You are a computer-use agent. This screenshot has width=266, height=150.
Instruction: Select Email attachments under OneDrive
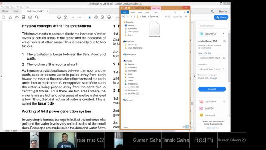pos(135,48)
